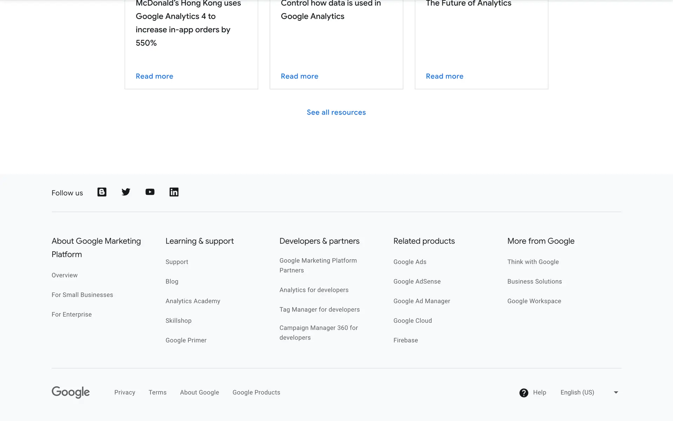This screenshot has width=673, height=421.
Task: Open the Privacy footer link
Action: (124, 392)
